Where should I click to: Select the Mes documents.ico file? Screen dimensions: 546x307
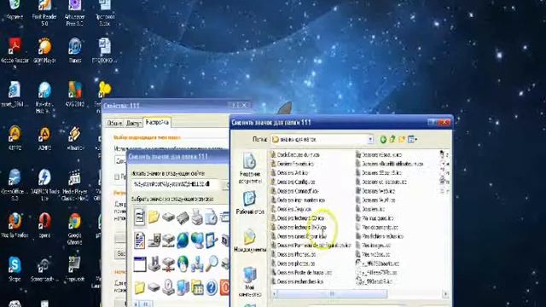[x=377, y=228]
